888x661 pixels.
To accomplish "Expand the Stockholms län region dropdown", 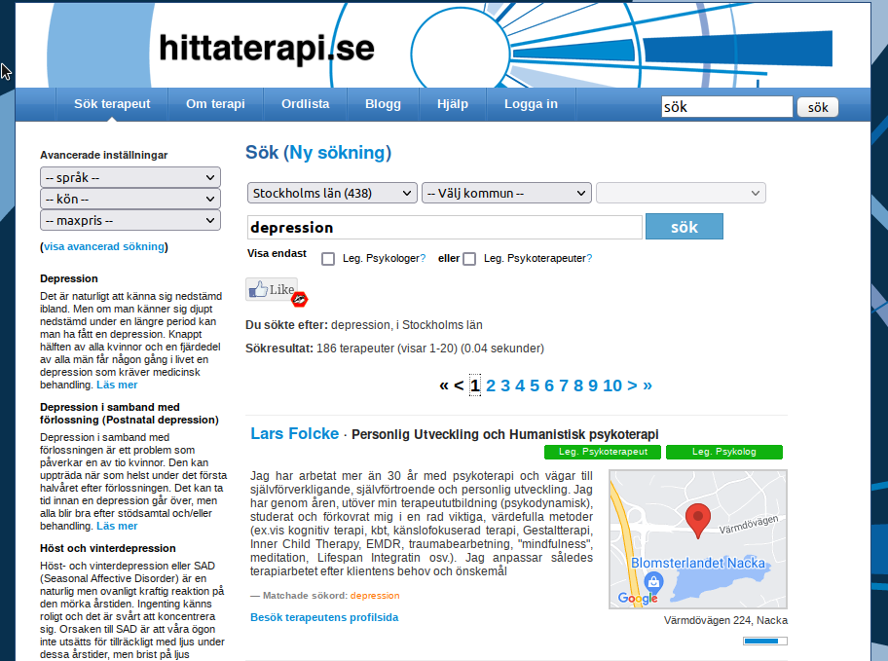I will click(332, 194).
